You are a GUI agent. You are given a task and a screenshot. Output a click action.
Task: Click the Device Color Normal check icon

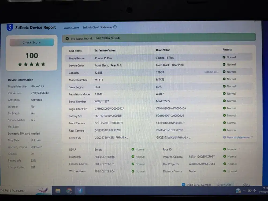pos(224,64)
